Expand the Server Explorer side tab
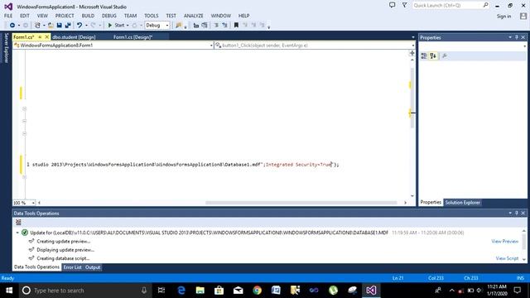 (6, 48)
